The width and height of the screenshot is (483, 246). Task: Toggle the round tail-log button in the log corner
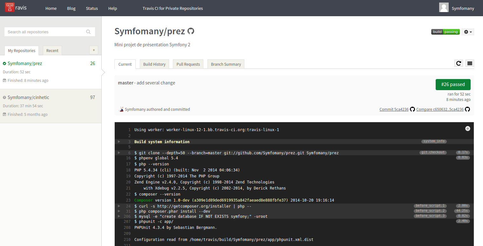[467, 129]
